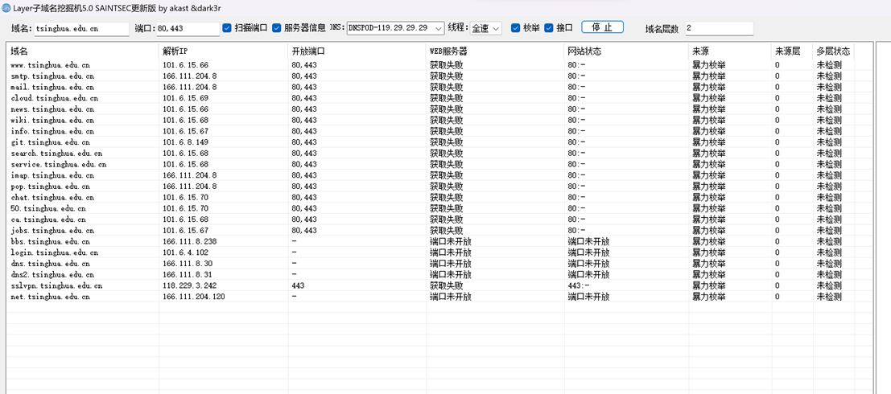891x394 pixels.
Task: Click IP address 118.229.3.242
Action: pos(189,285)
